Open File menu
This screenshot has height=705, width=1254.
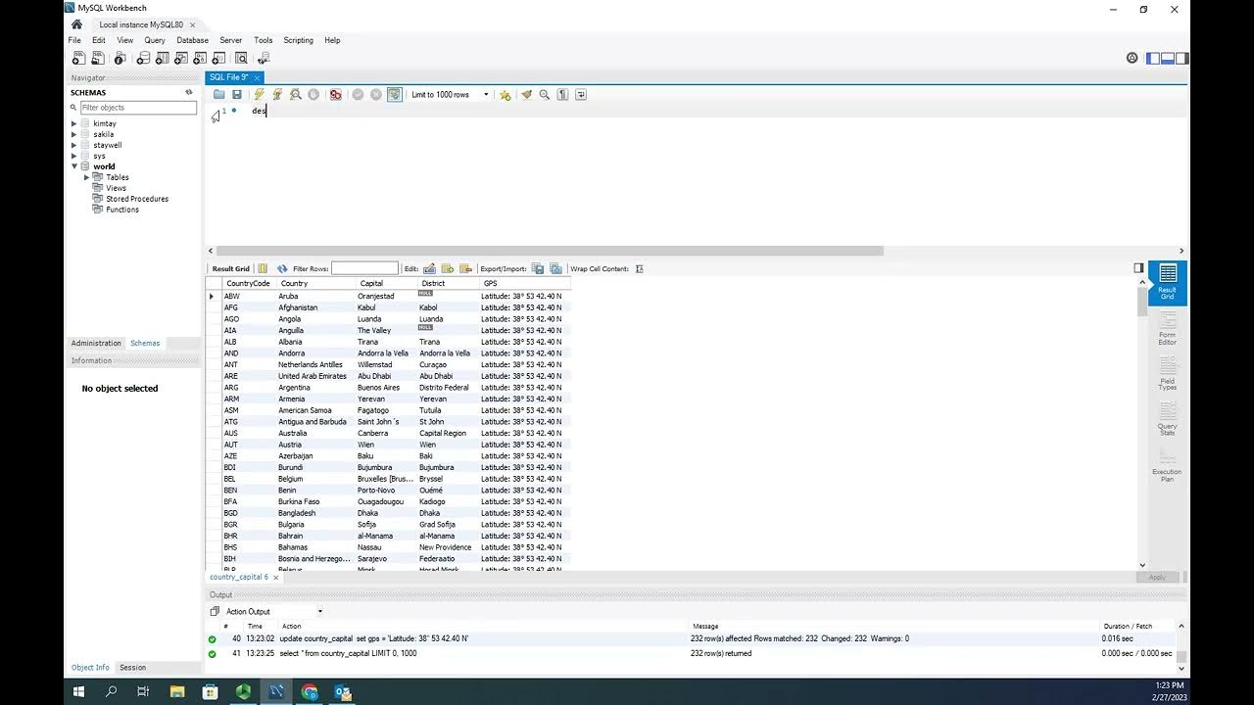[74, 40]
